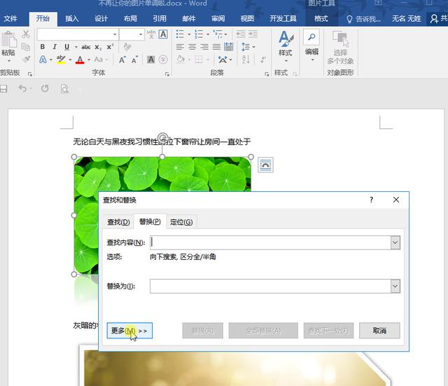Open the Styles gallery
448x386 pixels.
[x=286, y=46]
